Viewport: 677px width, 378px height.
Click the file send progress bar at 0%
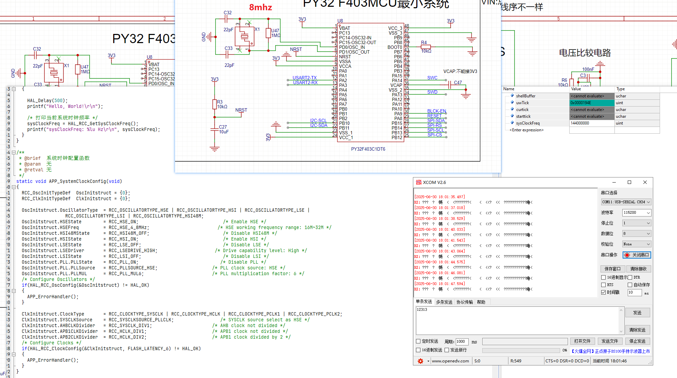pos(521,351)
